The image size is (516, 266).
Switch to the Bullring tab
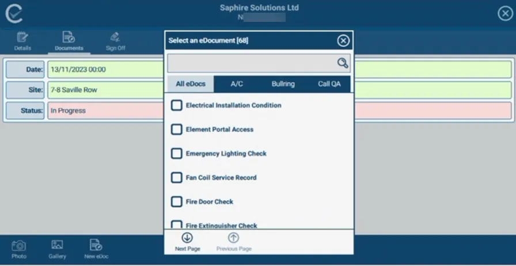pos(283,84)
